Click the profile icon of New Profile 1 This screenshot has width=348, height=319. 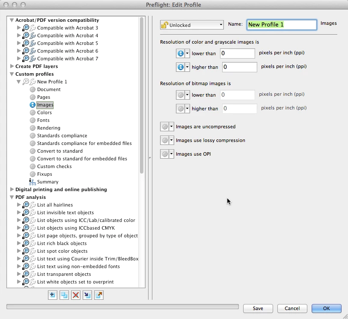[x=26, y=82]
